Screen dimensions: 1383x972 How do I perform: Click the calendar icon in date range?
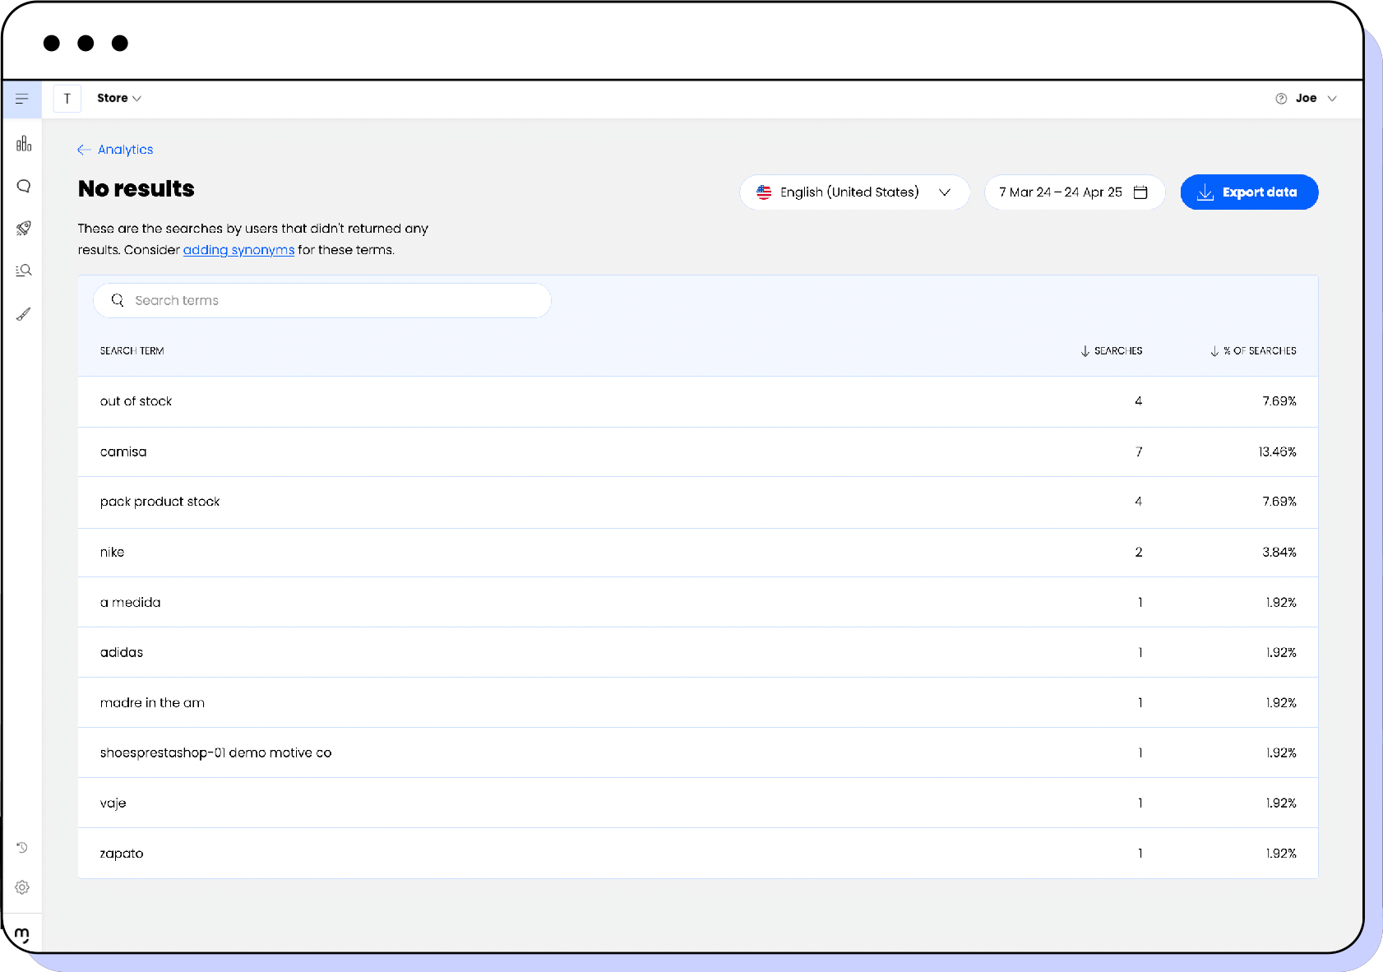tap(1140, 192)
